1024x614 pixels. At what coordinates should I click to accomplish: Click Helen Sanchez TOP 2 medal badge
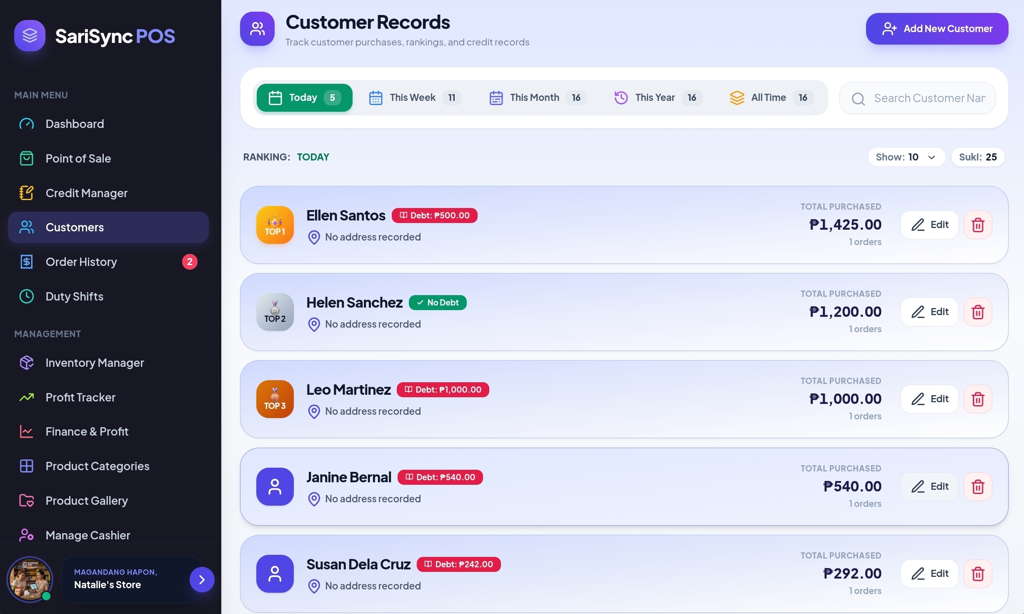tap(275, 312)
